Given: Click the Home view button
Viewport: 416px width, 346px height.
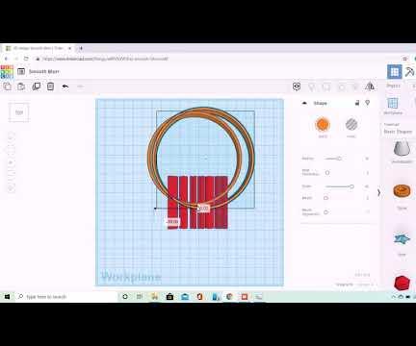Looking at the screenshot, I should point(11,136).
